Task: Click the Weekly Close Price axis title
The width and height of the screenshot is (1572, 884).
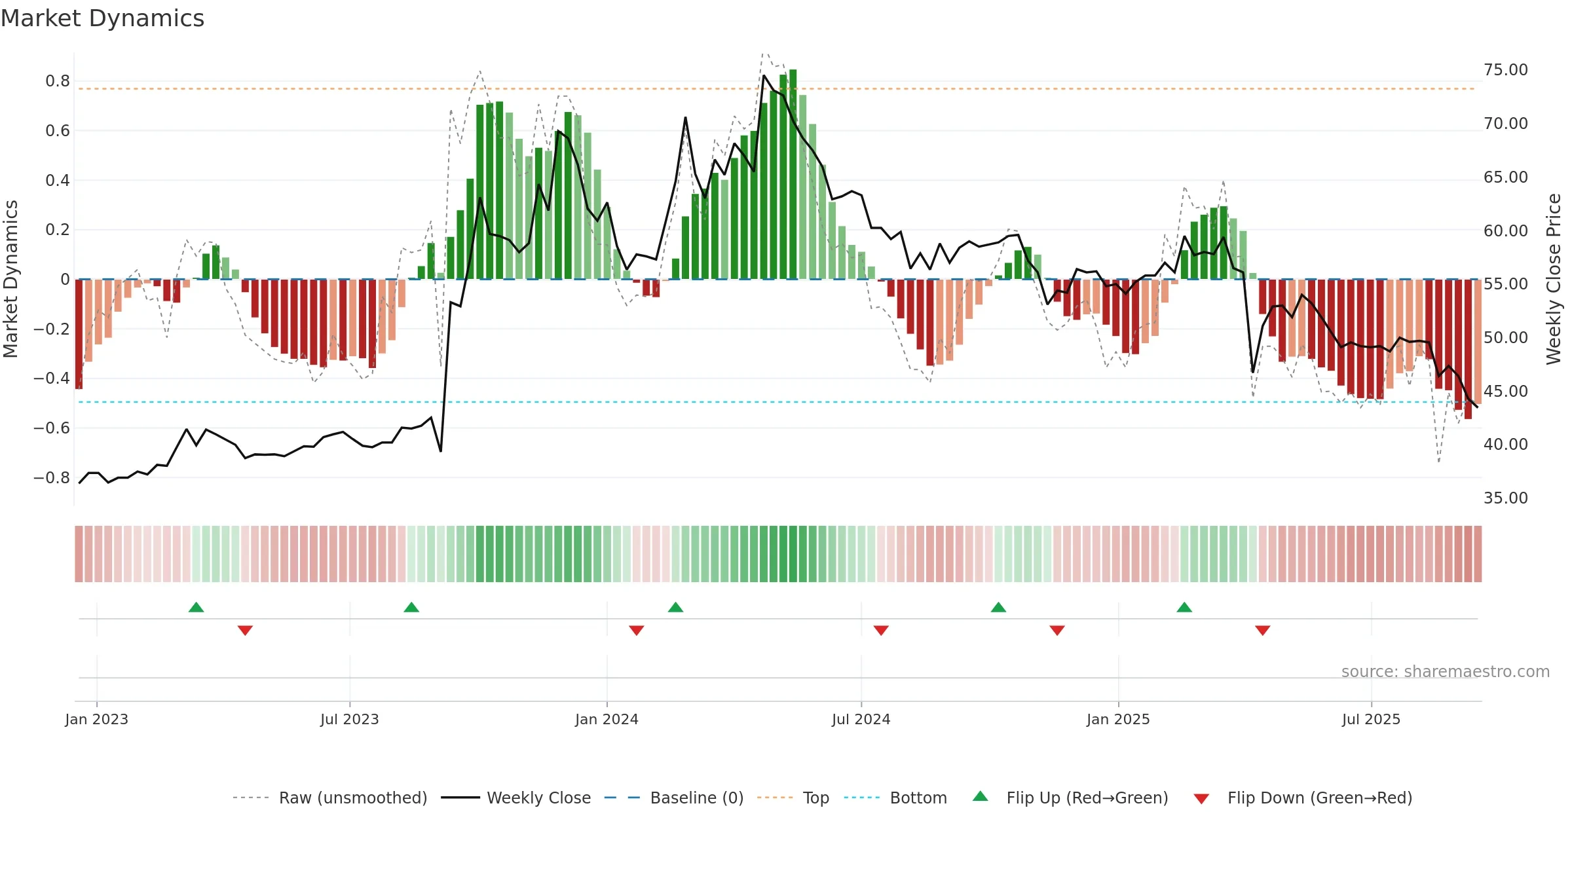Action: [1554, 279]
